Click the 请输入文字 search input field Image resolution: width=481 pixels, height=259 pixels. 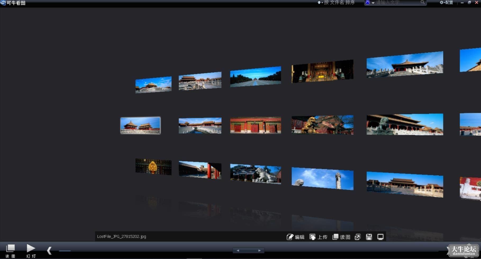tap(397, 3)
